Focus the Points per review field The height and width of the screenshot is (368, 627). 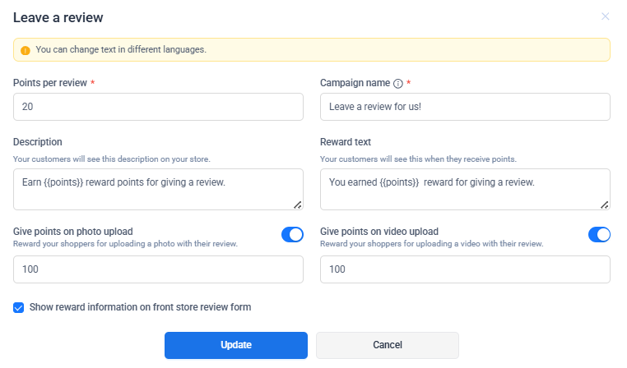[x=158, y=107]
